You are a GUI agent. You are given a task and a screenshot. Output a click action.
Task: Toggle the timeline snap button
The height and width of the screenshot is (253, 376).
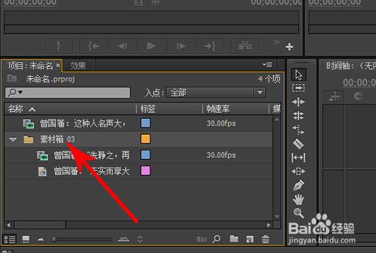[x=358, y=96]
